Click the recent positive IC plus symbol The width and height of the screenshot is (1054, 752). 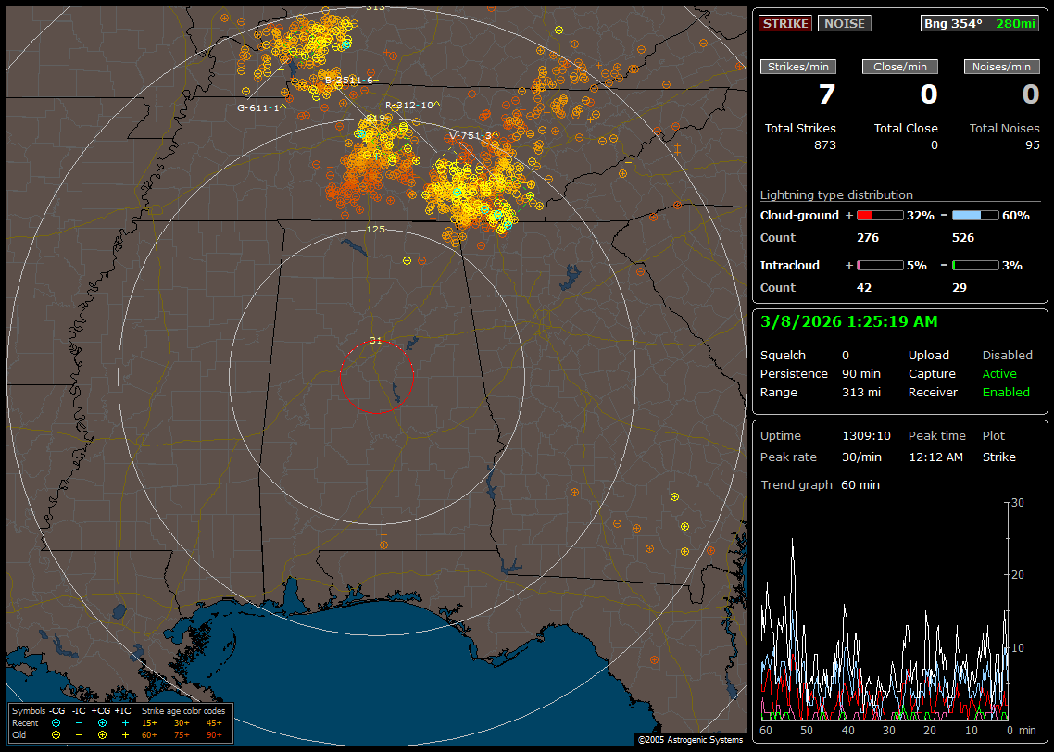125,722
